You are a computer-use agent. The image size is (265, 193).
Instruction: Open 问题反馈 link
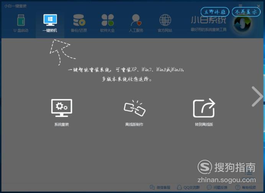pos(217,187)
